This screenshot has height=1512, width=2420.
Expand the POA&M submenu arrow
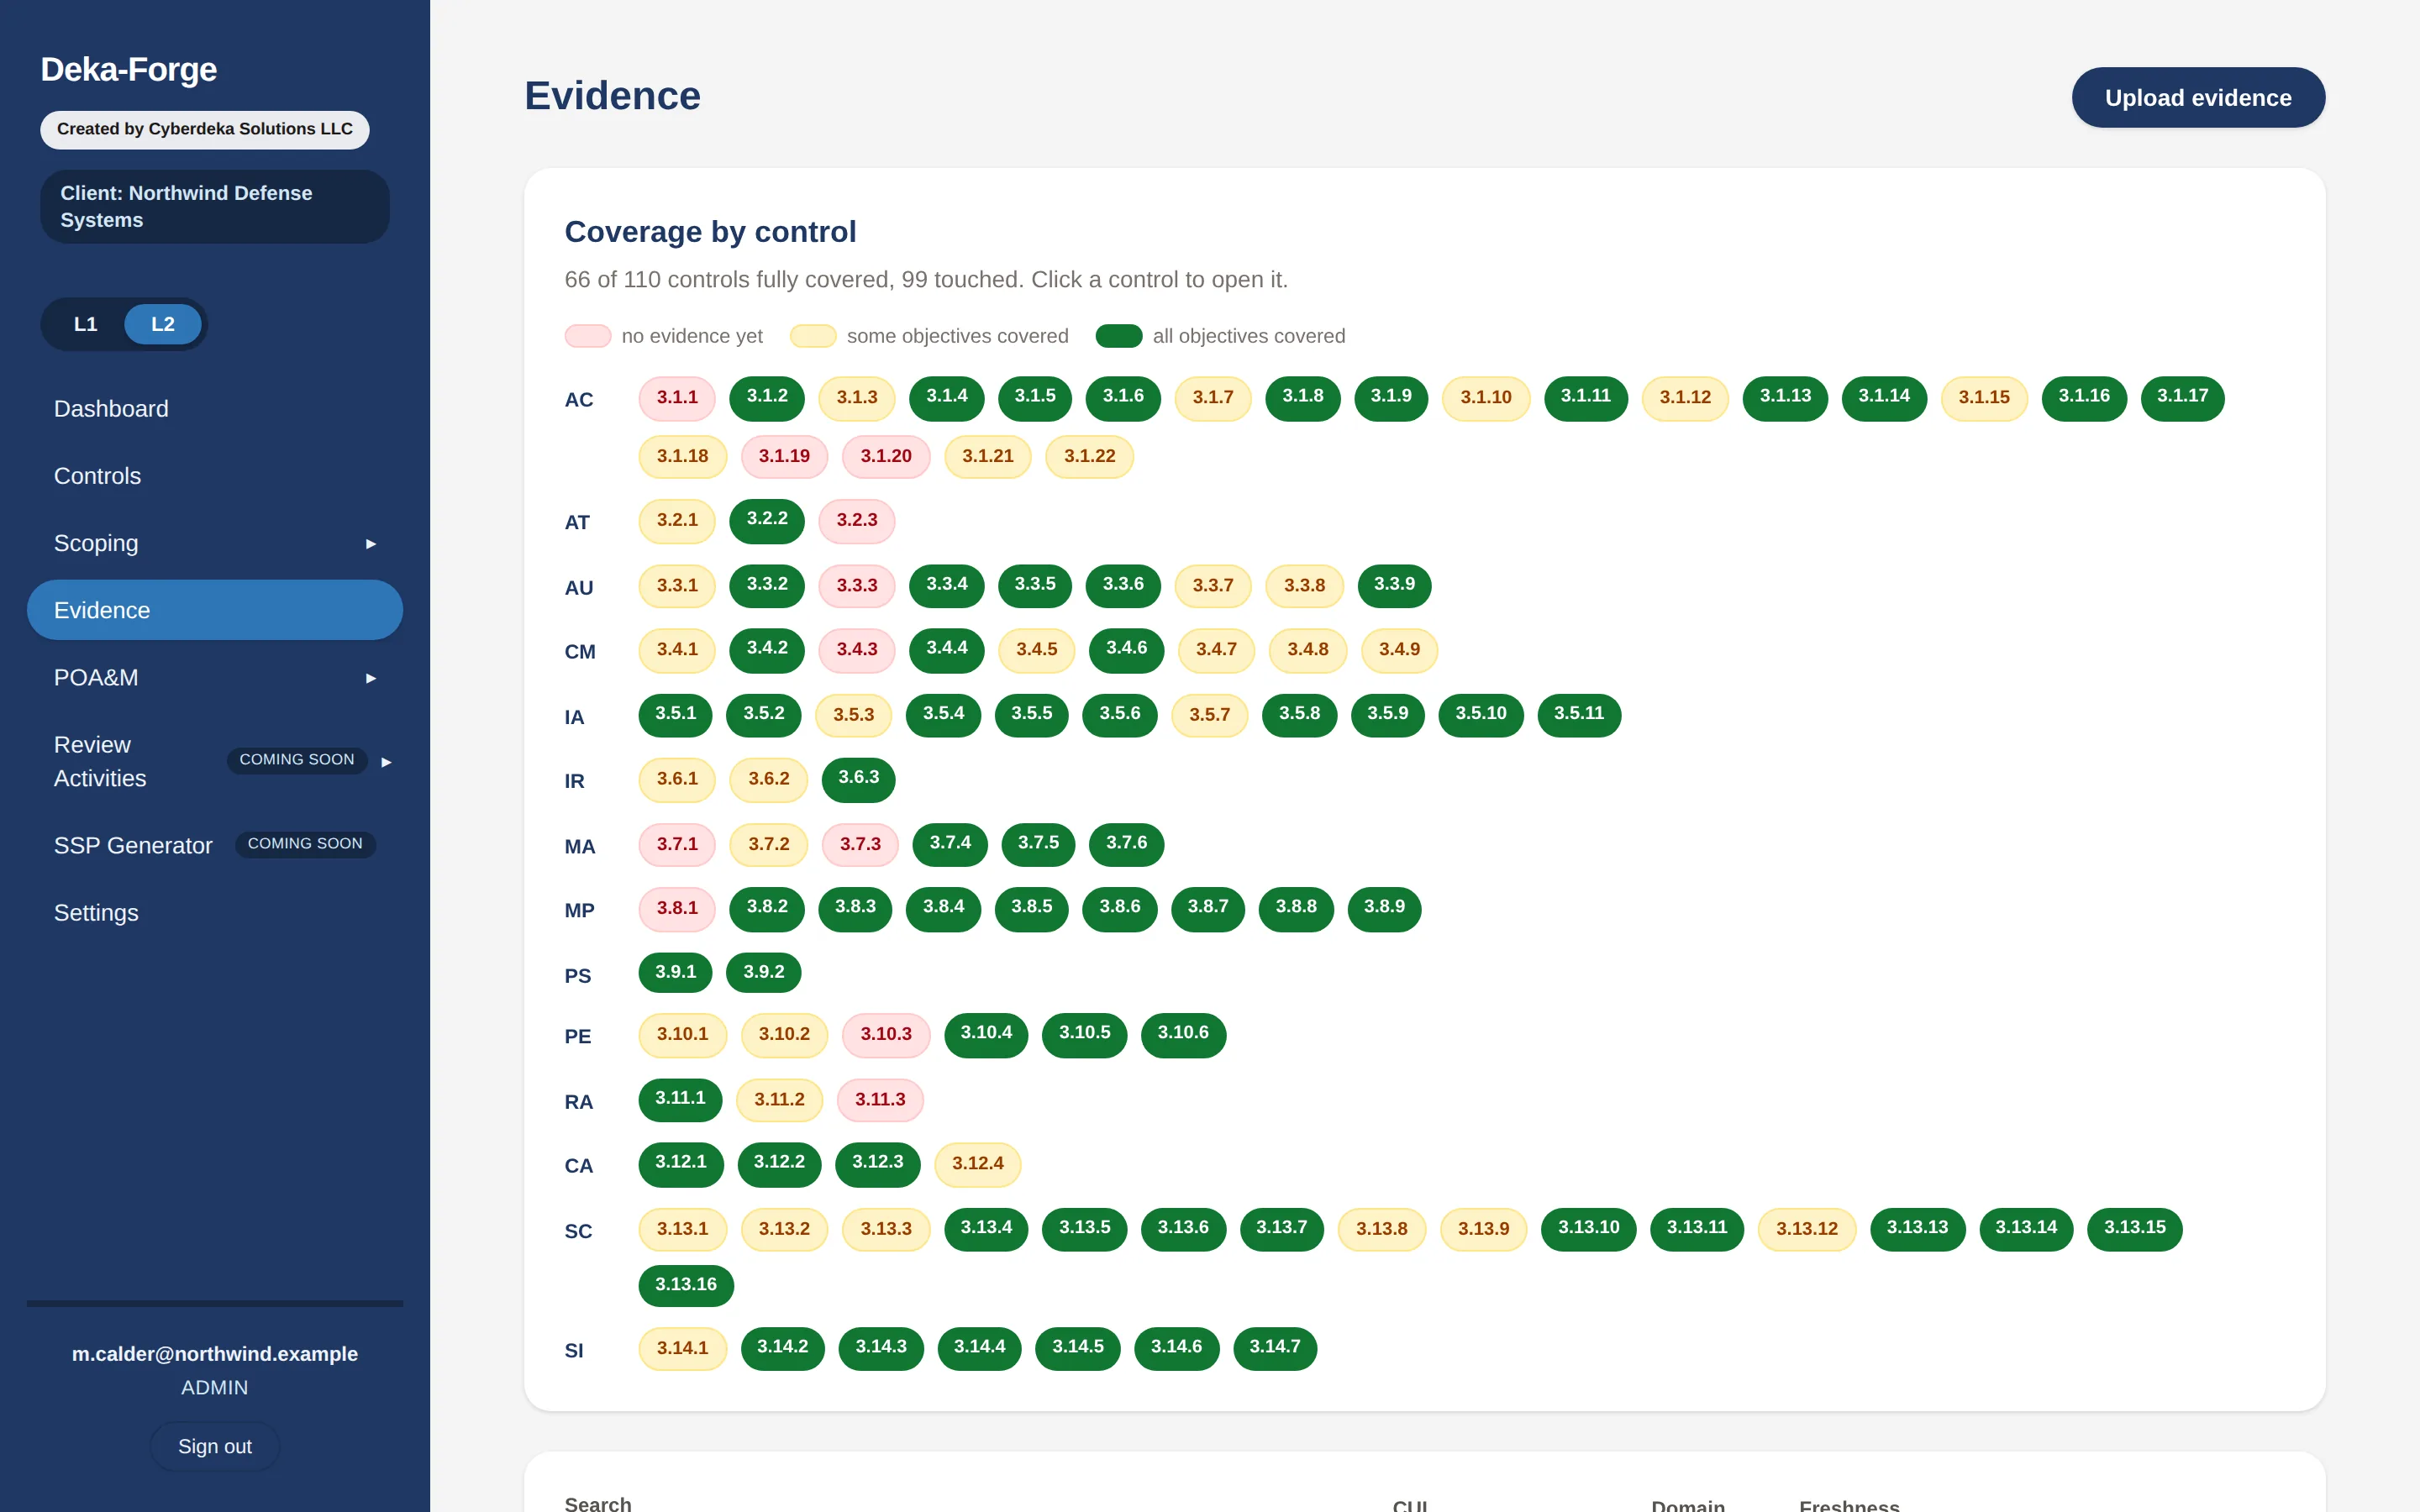coord(371,678)
